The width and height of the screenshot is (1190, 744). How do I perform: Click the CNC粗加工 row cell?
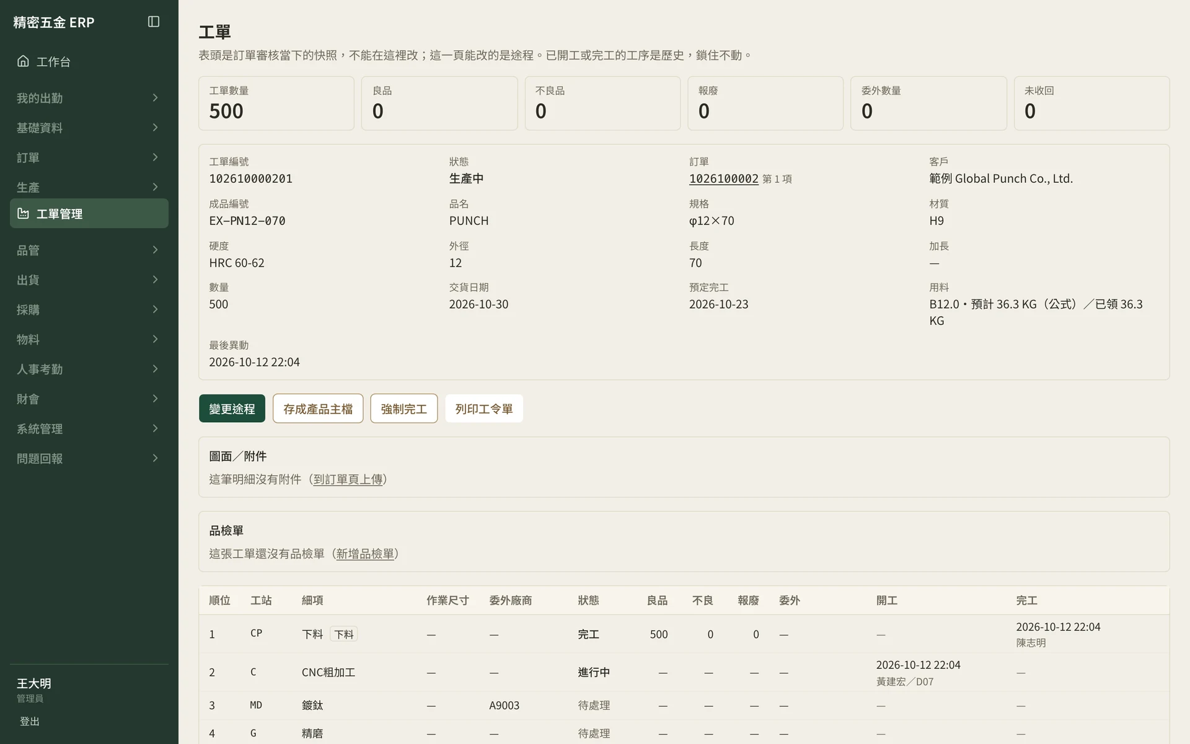328,672
